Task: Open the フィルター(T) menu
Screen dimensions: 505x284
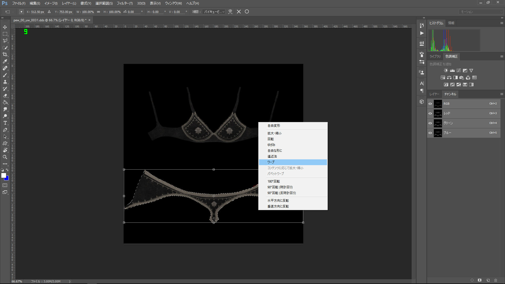Action: tap(125, 3)
